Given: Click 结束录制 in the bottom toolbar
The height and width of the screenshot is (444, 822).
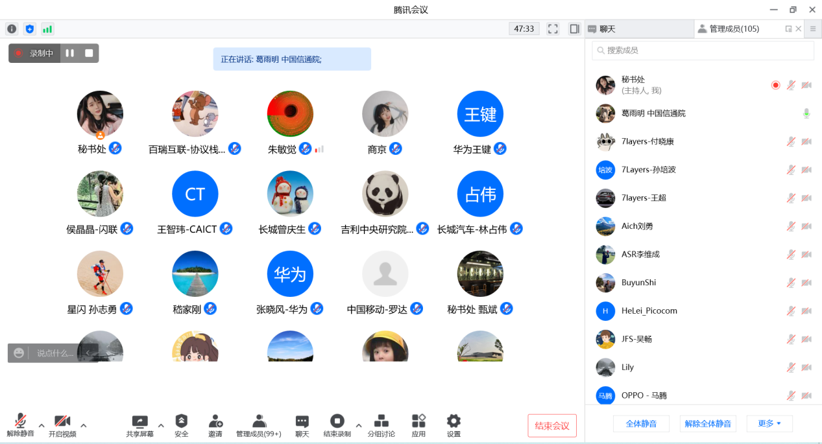Looking at the screenshot, I should [x=337, y=425].
